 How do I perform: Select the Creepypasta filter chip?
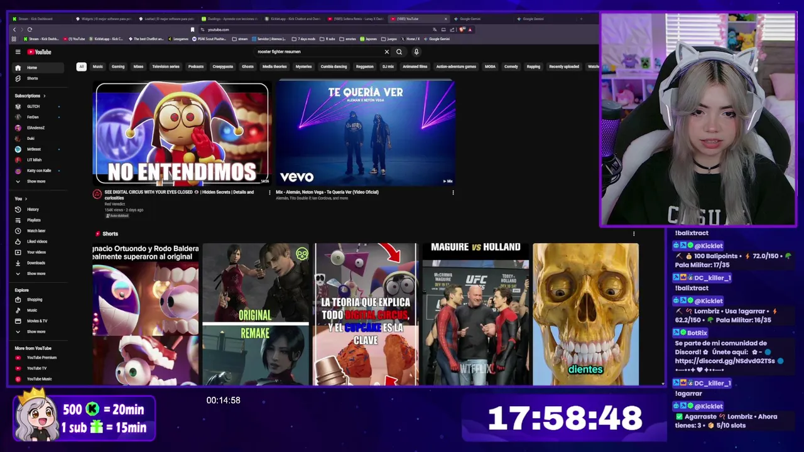click(223, 67)
